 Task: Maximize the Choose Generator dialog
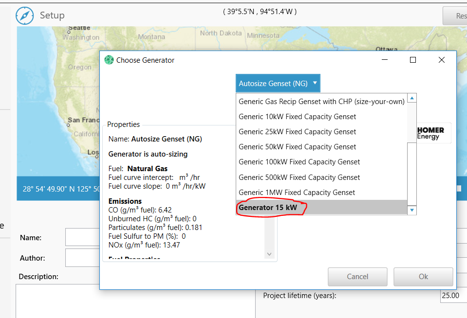click(x=413, y=60)
